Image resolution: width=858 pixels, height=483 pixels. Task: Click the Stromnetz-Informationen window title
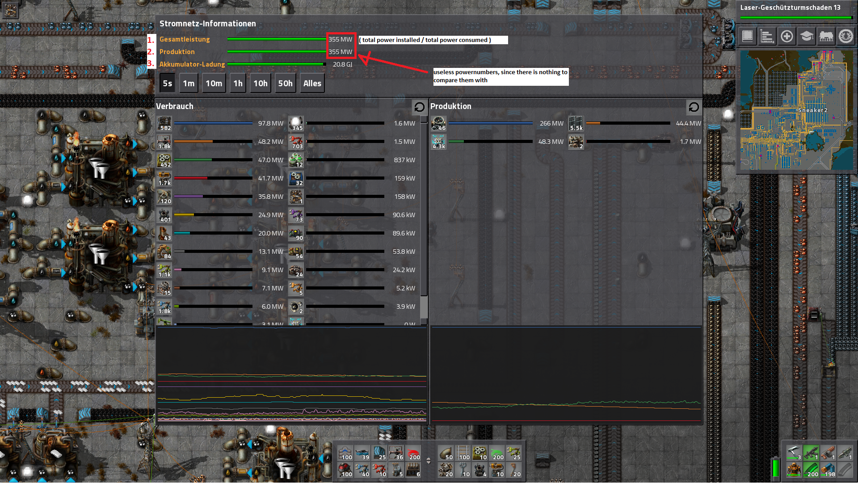pyautogui.click(x=208, y=24)
